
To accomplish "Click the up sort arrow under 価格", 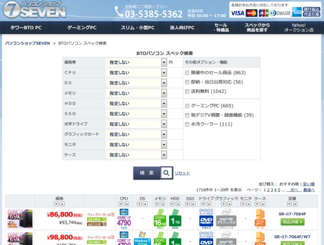I will (62, 204).
